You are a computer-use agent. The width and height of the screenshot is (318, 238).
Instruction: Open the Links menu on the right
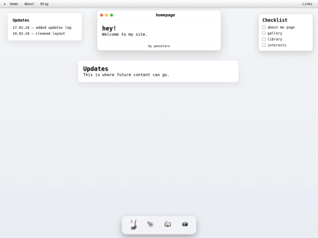[x=307, y=4]
